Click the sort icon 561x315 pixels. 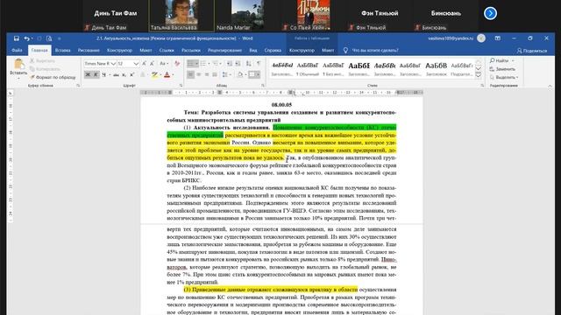pos(249,64)
